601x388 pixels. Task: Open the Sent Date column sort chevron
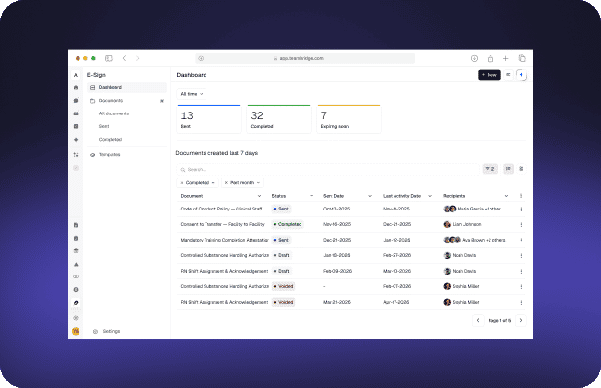[x=370, y=196]
